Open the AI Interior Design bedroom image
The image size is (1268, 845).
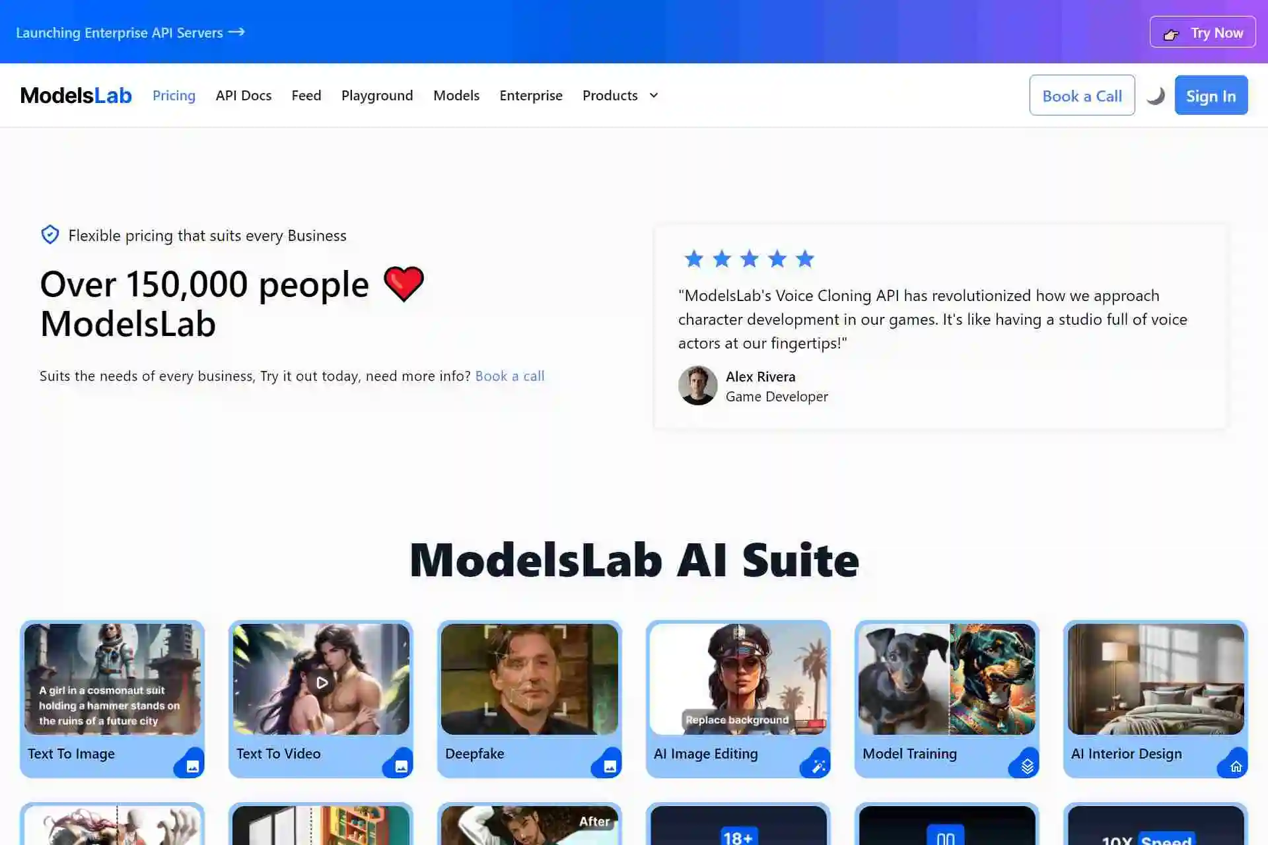click(x=1156, y=679)
